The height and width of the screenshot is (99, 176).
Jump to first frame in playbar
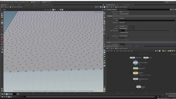tap(2, 94)
